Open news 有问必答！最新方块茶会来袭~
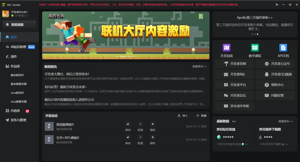This screenshot has height=162, width=300. coord(66,87)
